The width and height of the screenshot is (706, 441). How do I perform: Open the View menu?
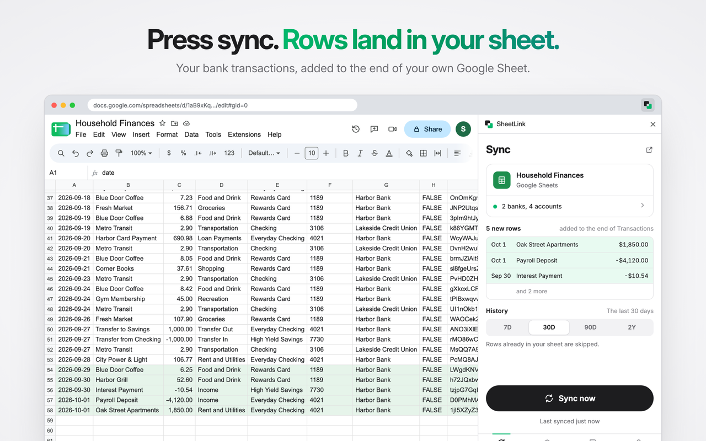pos(119,135)
